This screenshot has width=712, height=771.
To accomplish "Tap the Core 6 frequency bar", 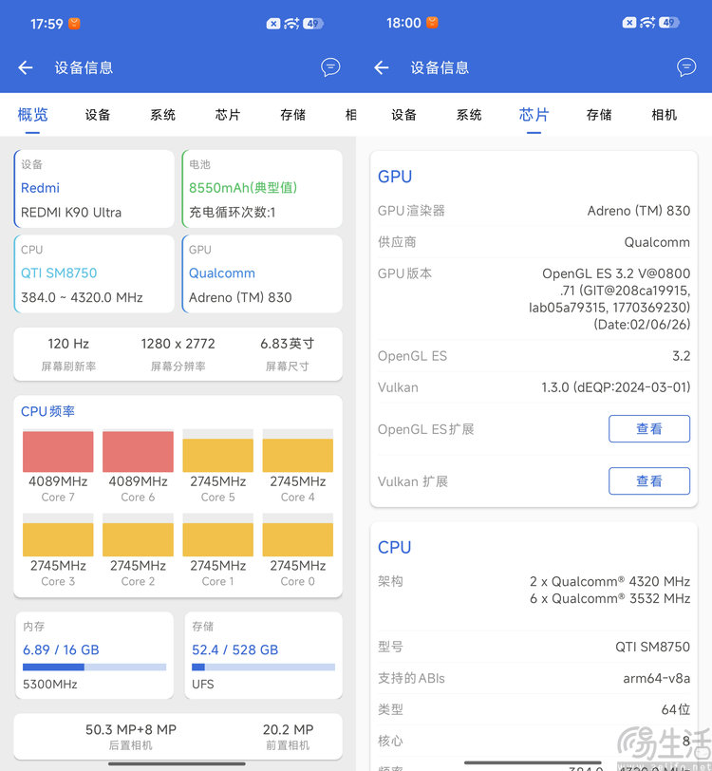I will [139, 451].
